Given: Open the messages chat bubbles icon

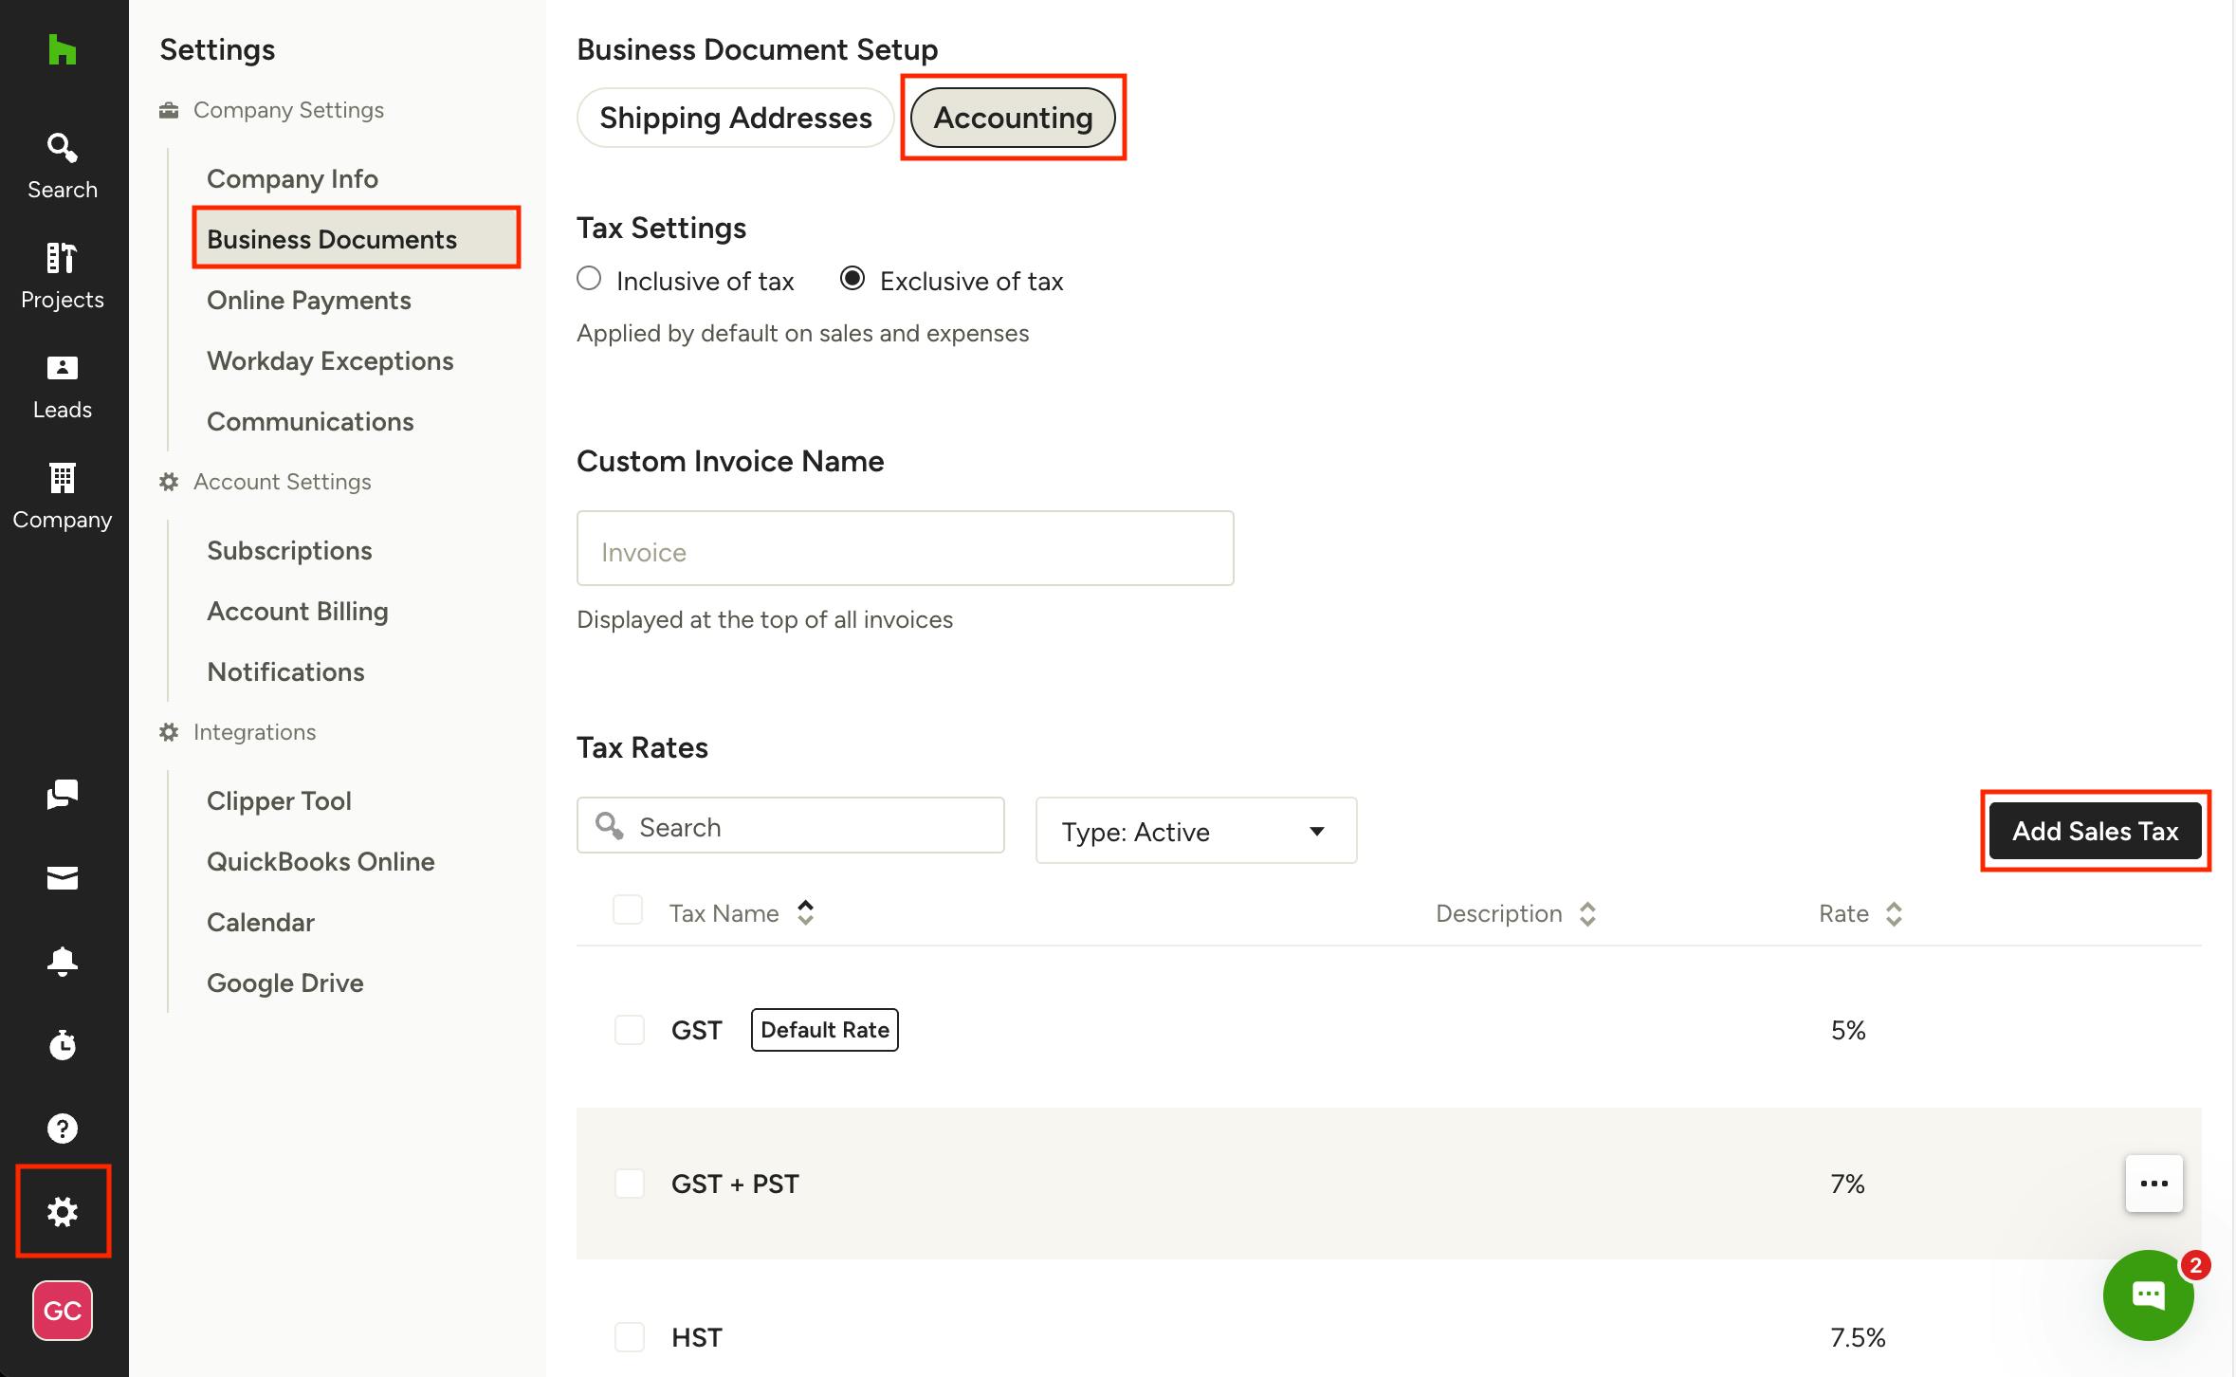Looking at the screenshot, I should (x=62, y=794).
